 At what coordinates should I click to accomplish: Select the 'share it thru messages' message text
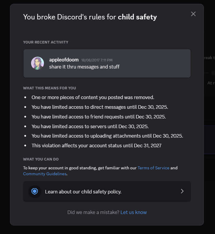coord(84,67)
